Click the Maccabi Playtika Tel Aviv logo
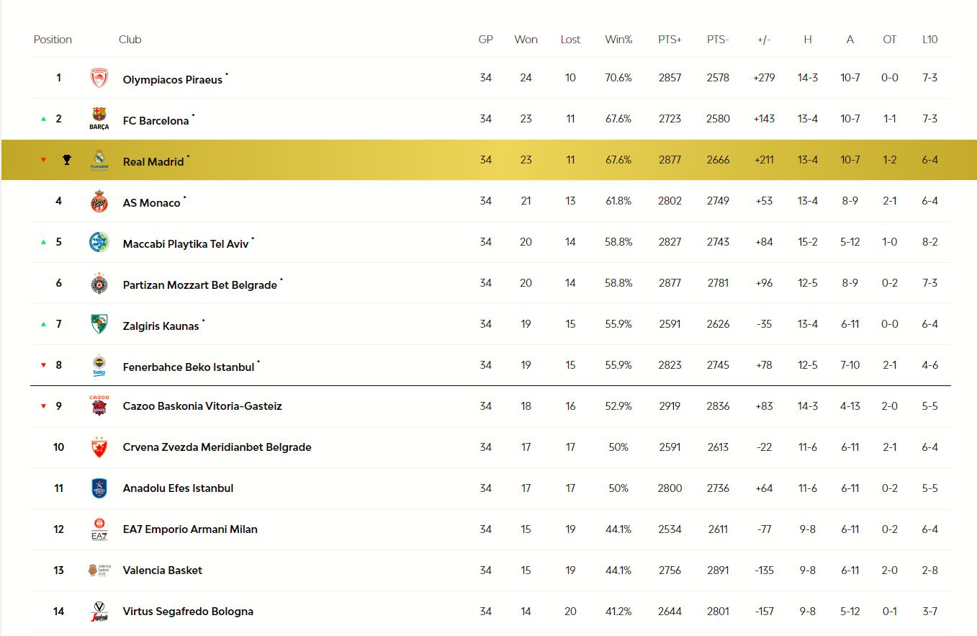This screenshot has width=977, height=636. [x=99, y=242]
